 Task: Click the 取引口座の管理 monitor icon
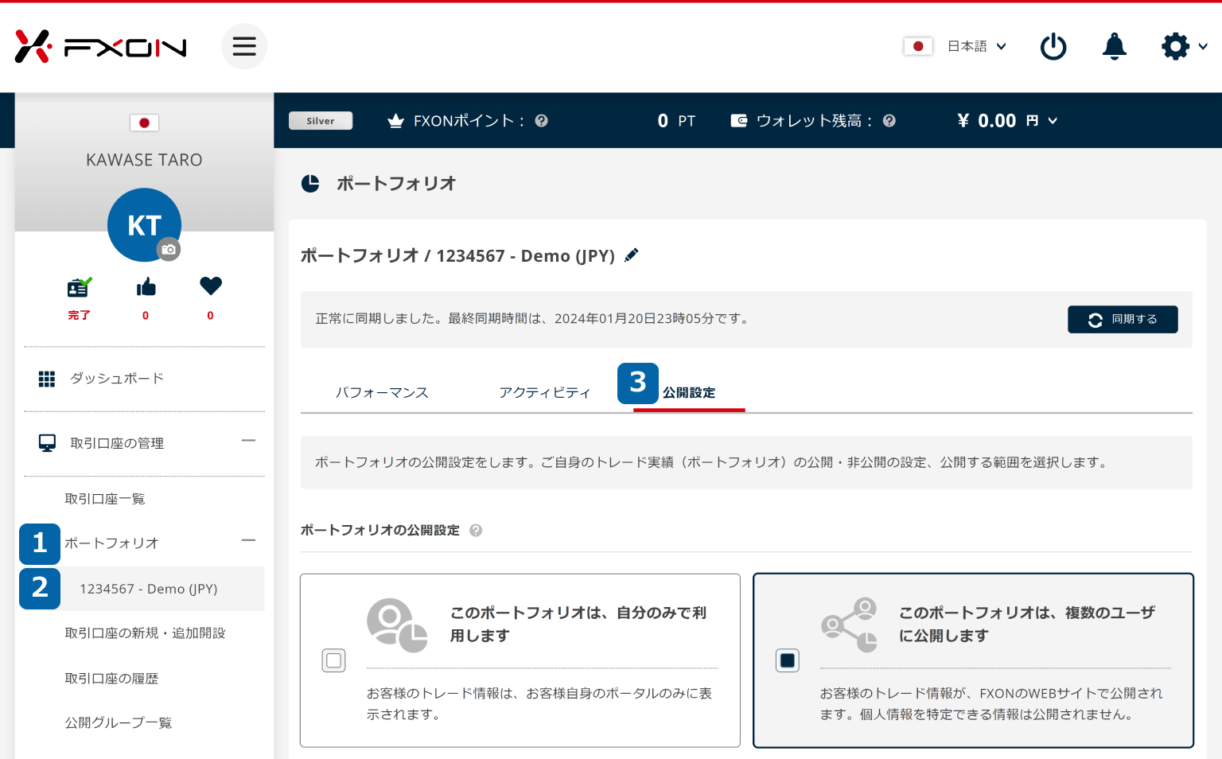[x=47, y=443]
